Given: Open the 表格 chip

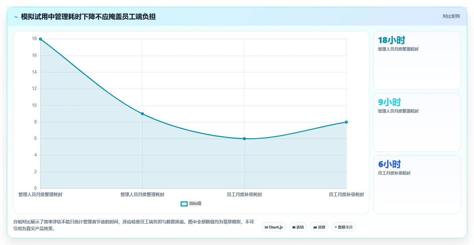Looking at the screenshot, I should (298, 227).
